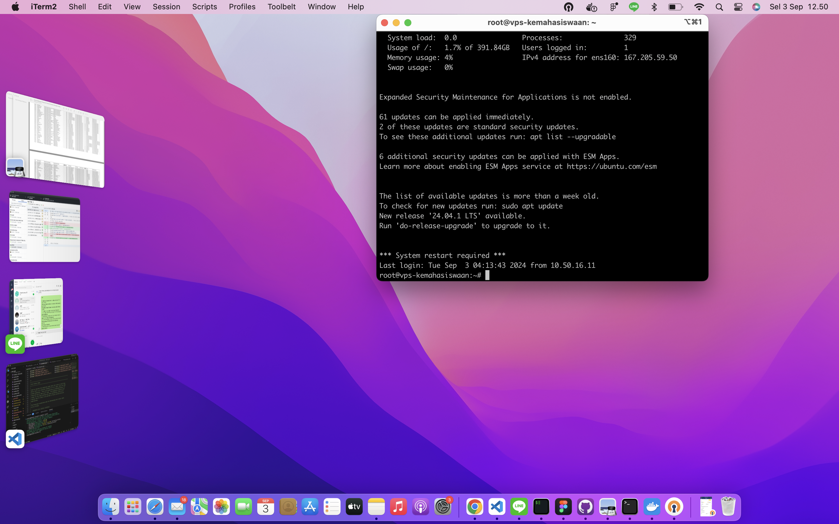Open Visual Studio Code from the Dock
The height and width of the screenshot is (524, 839).
(x=497, y=507)
